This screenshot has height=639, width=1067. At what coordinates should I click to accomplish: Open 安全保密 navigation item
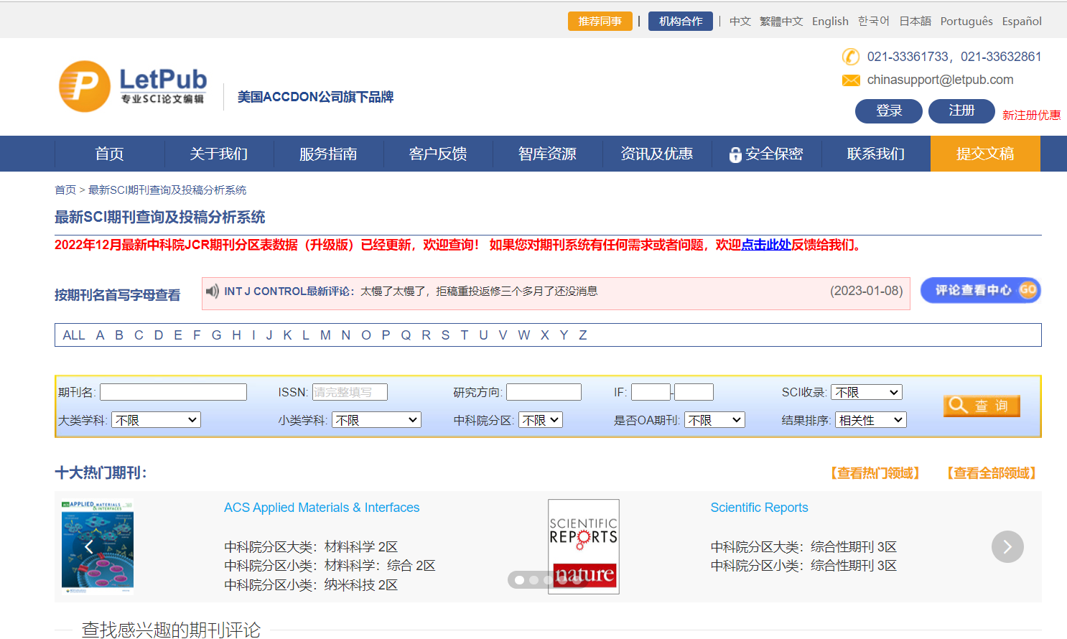click(766, 154)
